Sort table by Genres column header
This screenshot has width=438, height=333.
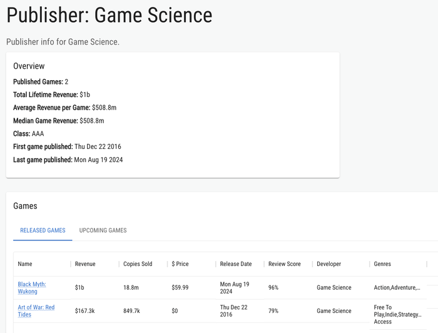[382, 264]
